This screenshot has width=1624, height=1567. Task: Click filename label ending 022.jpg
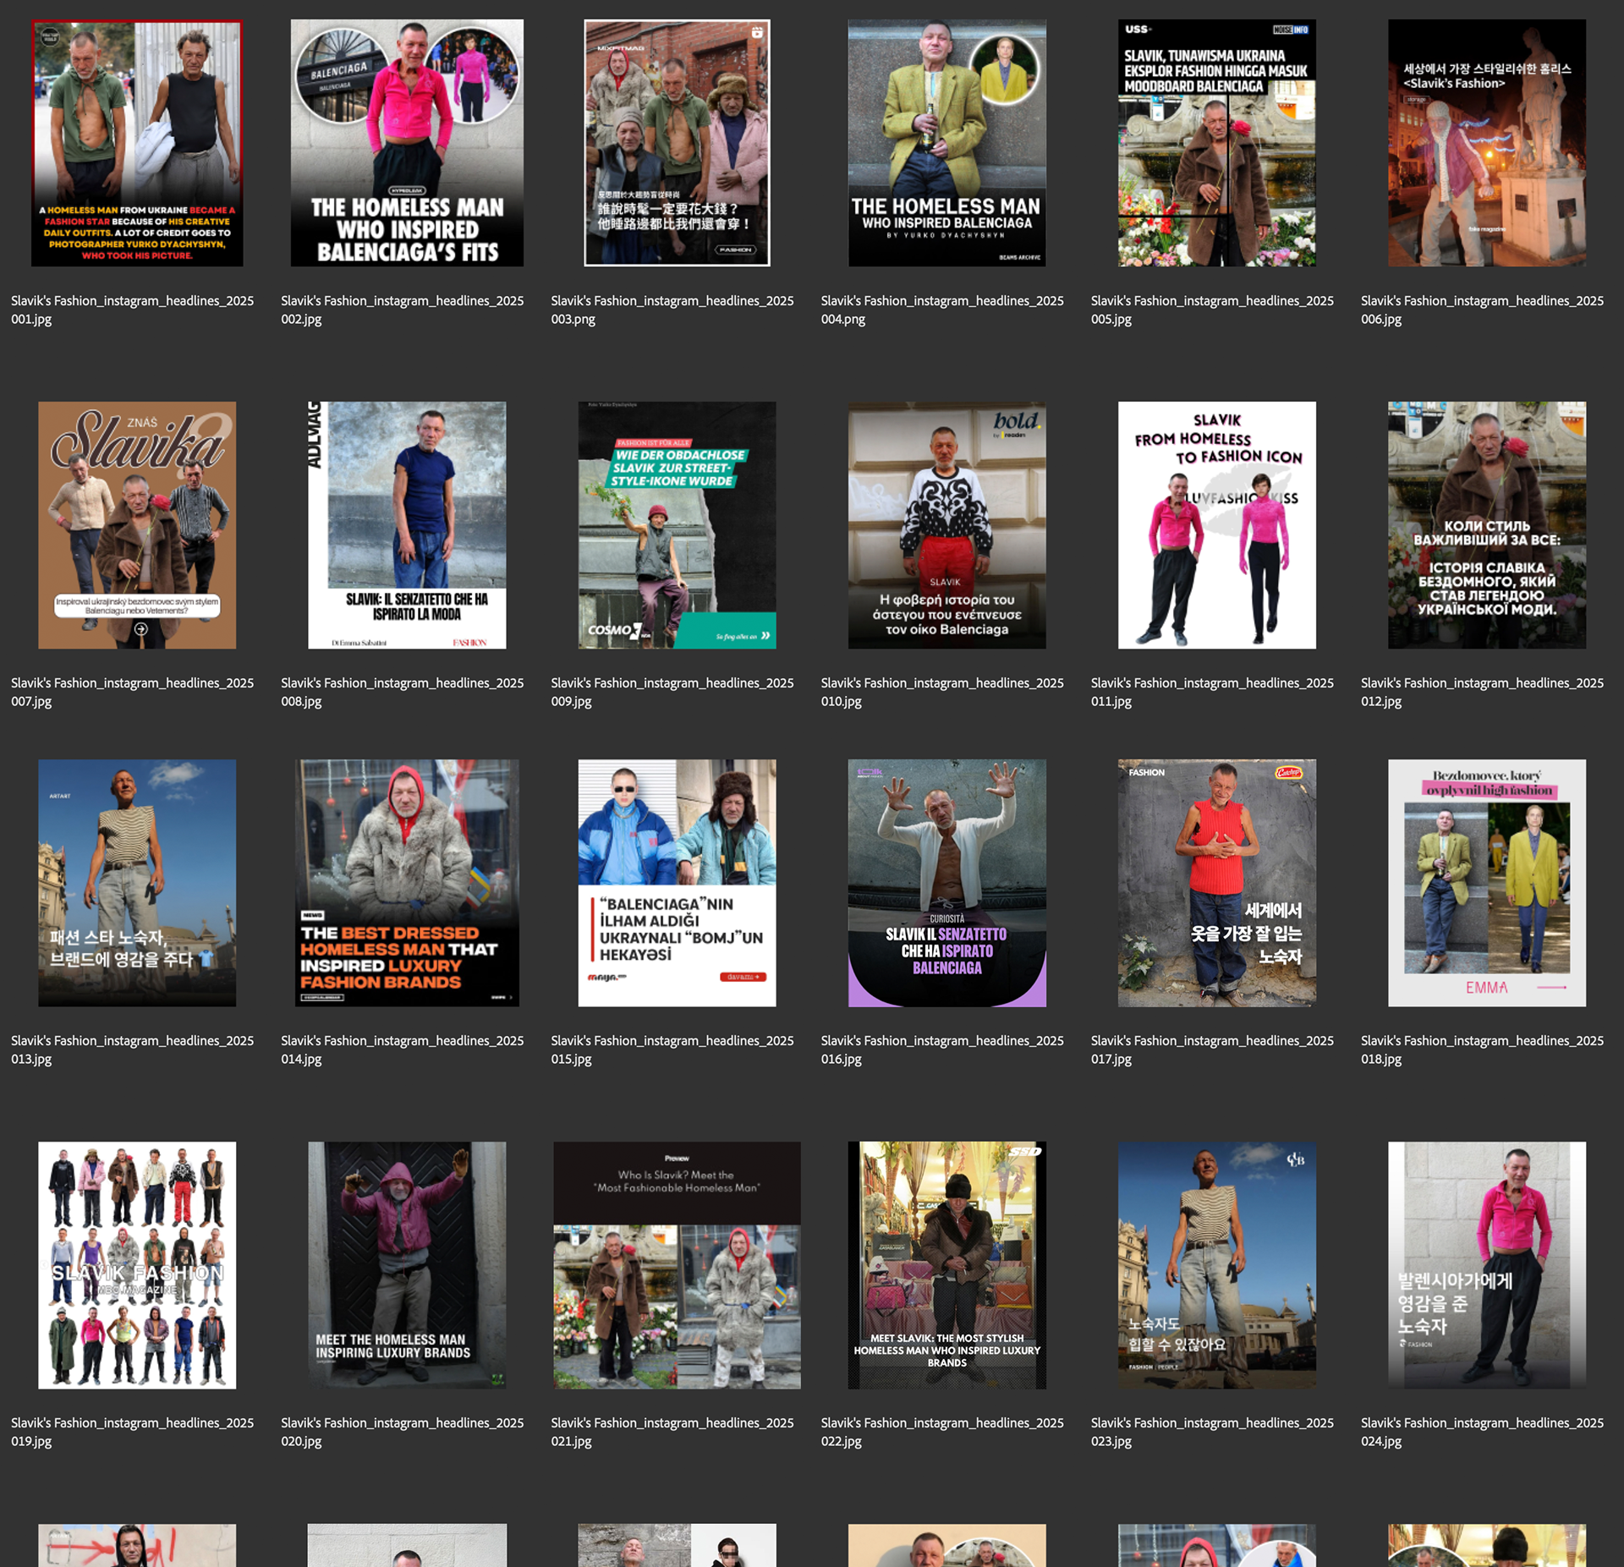tap(942, 1432)
